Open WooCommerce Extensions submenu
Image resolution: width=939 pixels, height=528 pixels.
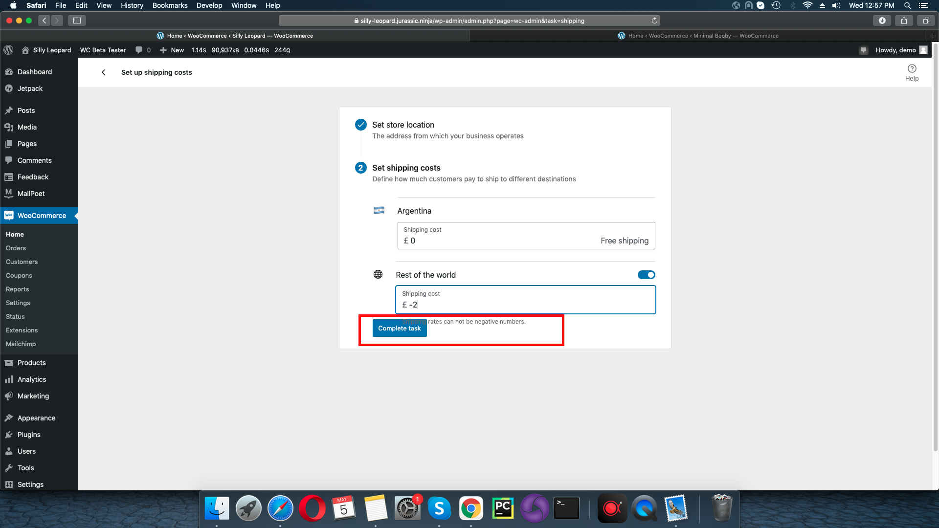[22, 330]
